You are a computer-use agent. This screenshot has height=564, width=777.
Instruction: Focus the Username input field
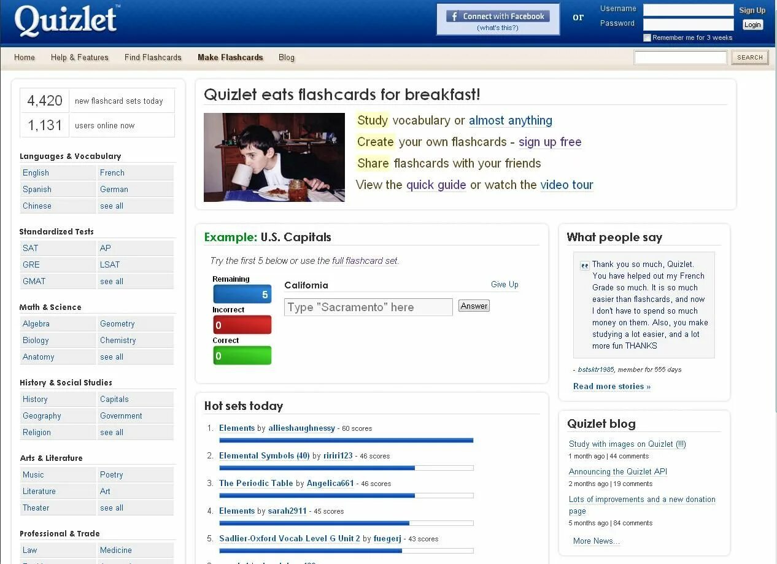click(x=688, y=10)
